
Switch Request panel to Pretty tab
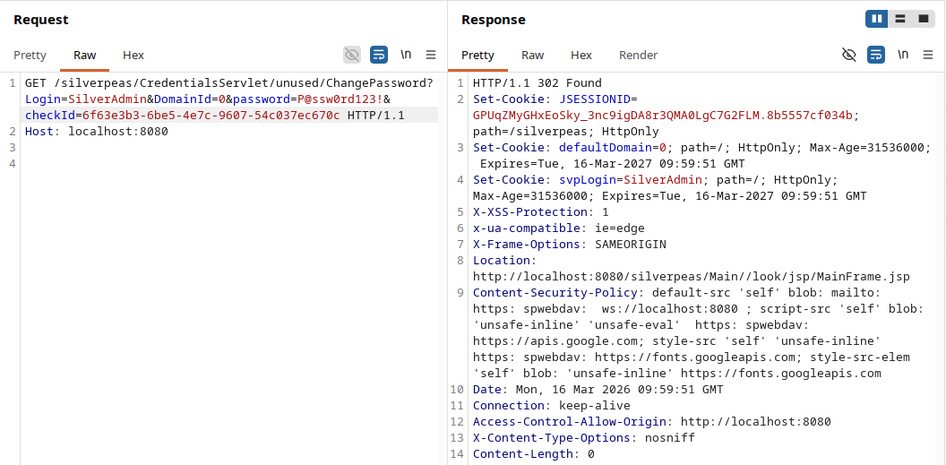[30, 55]
